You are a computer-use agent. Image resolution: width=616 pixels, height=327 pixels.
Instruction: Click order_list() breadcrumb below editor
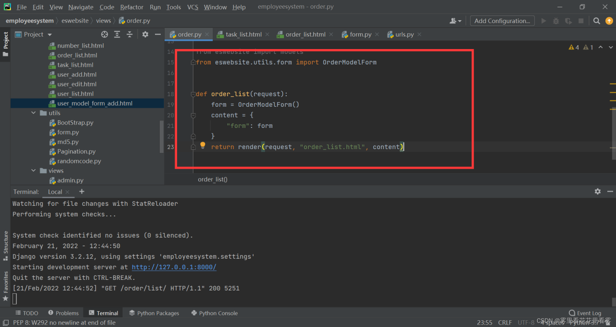point(213,179)
